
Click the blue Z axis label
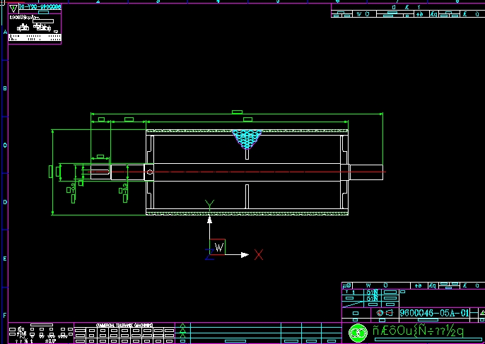click(x=209, y=254)
